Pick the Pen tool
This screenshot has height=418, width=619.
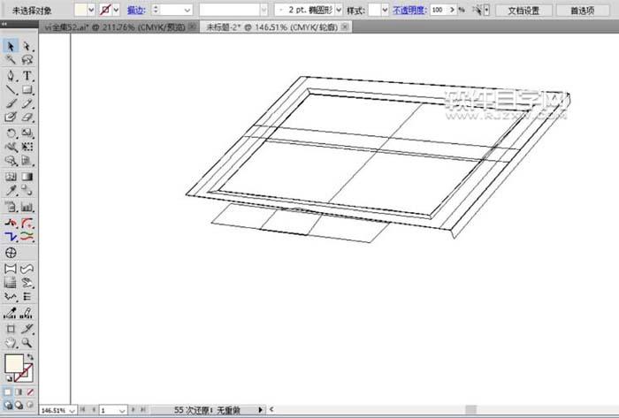(x=11, y=75)
